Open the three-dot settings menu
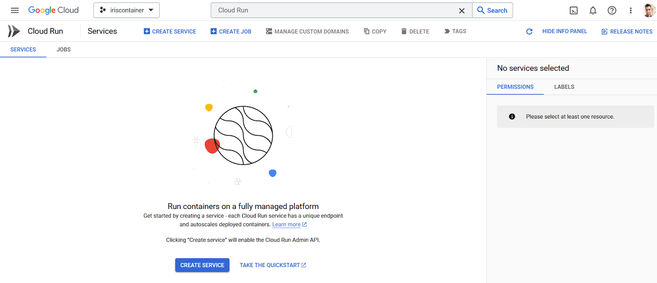 pos(631,11)
